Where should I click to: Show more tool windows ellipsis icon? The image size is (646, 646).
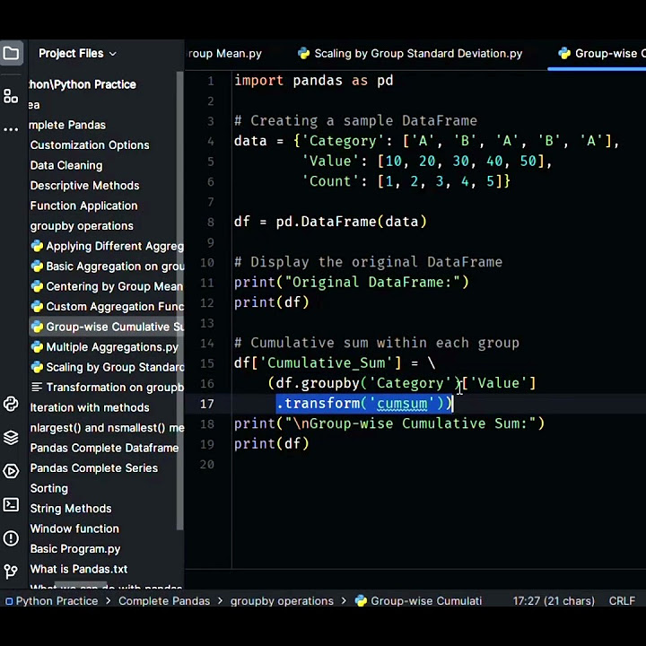(x=11, y=129)
